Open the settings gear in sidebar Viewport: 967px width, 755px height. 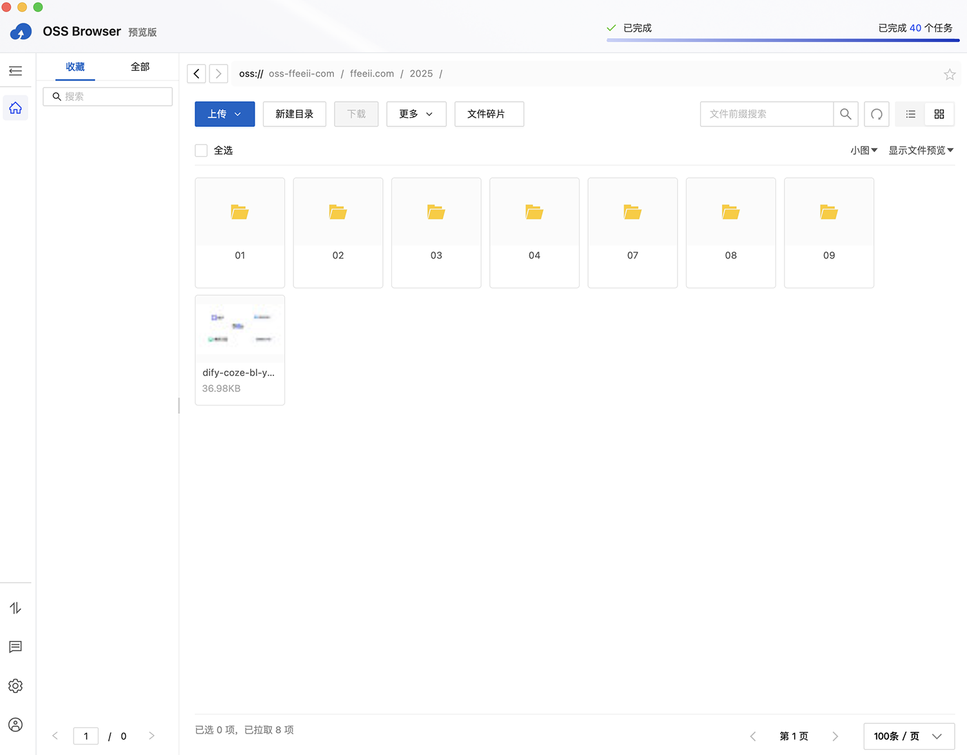click(15, 685)
